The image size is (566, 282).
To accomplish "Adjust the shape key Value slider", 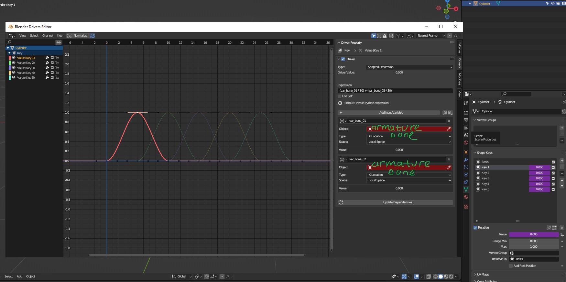I will point(534,234).
